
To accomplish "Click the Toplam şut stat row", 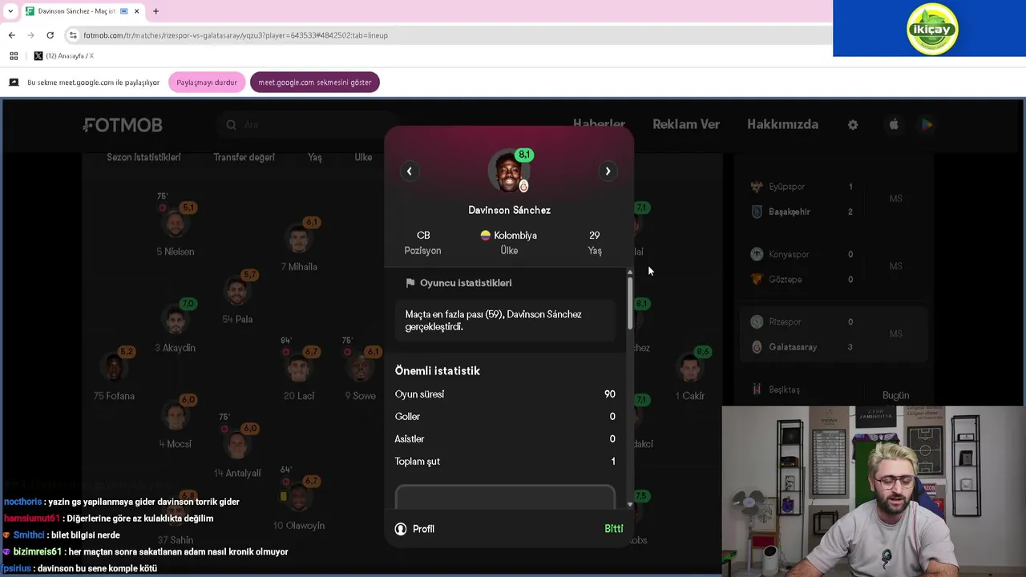I will click(505, 462).
